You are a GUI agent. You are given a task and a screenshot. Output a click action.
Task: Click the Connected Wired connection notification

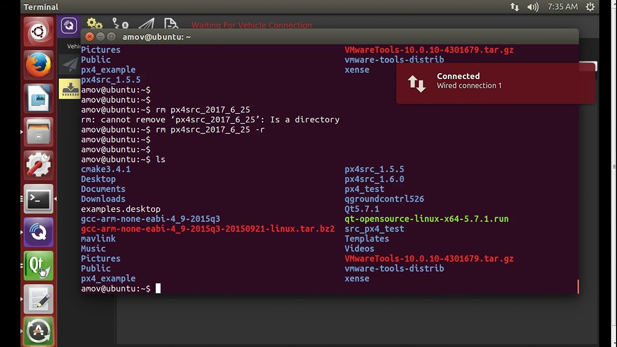(x=496, y=83)
